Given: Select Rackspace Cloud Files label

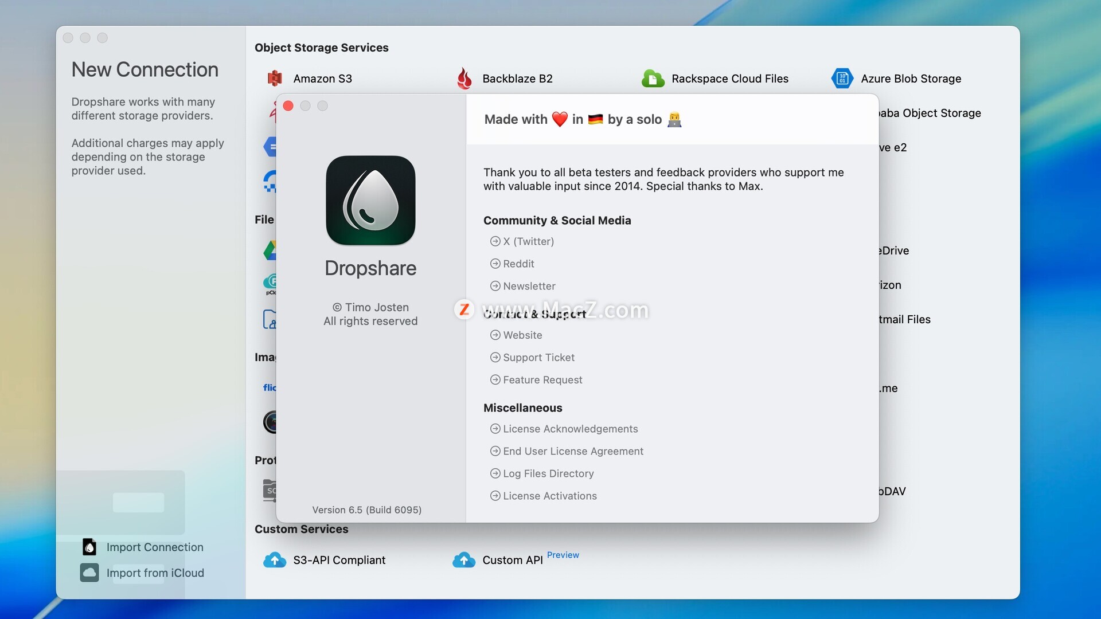Looking at the screenshot, I should 729,79.
